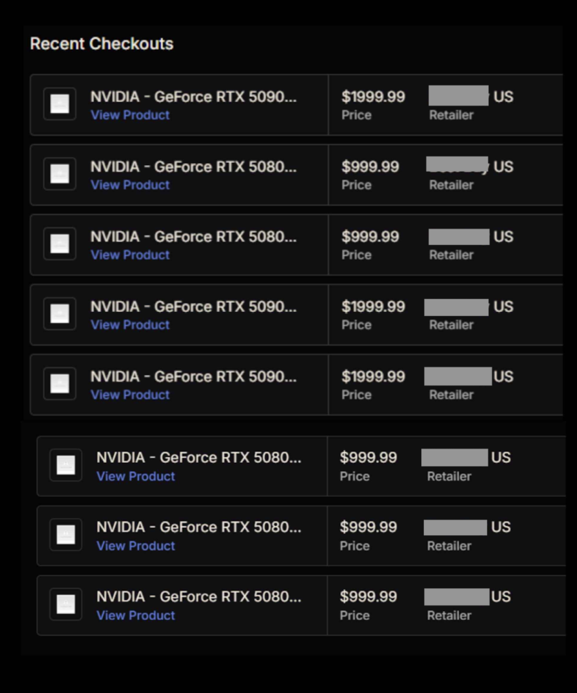Click the second checkout row's product thumbnail

(x=60, y=174)
